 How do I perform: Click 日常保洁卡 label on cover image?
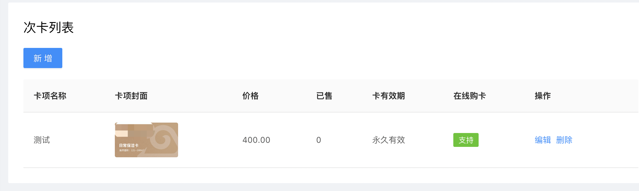[x=129, y=145]
